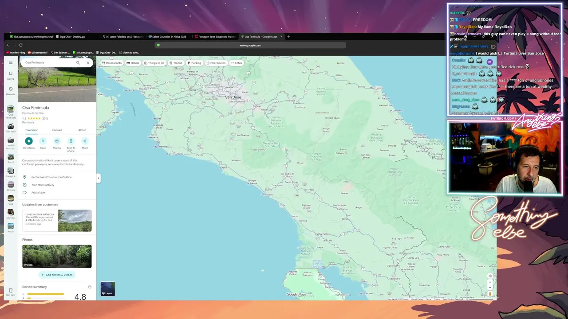The width and height of the screenshot is (568, 319).
Task: Click the Directions button
Action: pyautogui.click(x=29, y=143)
